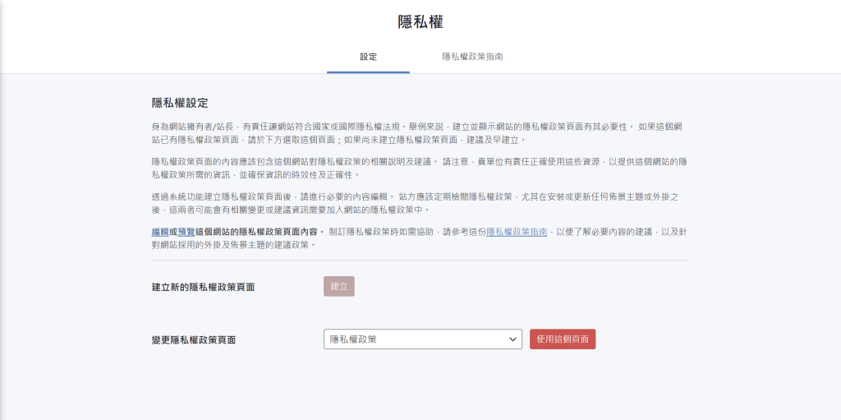Click bold text 這個網站的隱私權政策頁面內容

[256, 232]
